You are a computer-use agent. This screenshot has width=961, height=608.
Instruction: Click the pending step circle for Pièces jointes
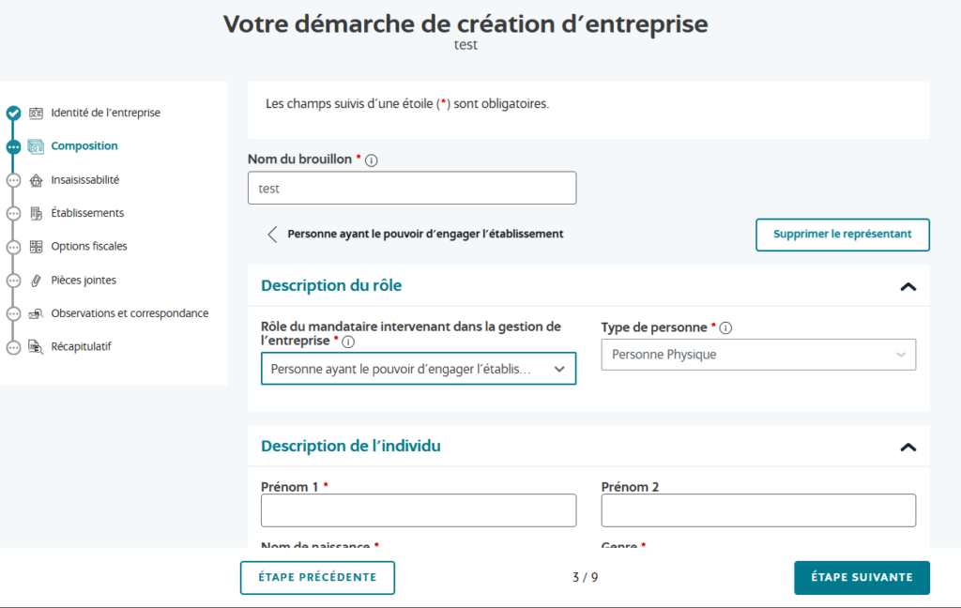[13, 281]
